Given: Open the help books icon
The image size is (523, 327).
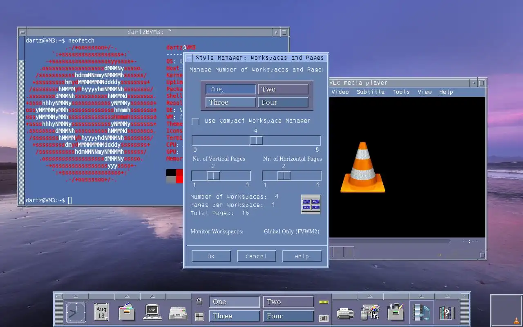Looking at the screenshot, I should 447,313.
